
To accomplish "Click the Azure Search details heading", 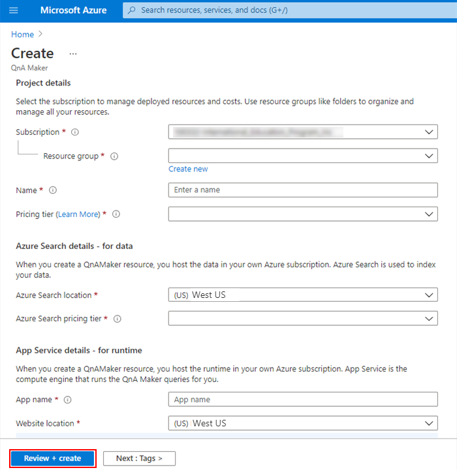I will click(74, 246).
